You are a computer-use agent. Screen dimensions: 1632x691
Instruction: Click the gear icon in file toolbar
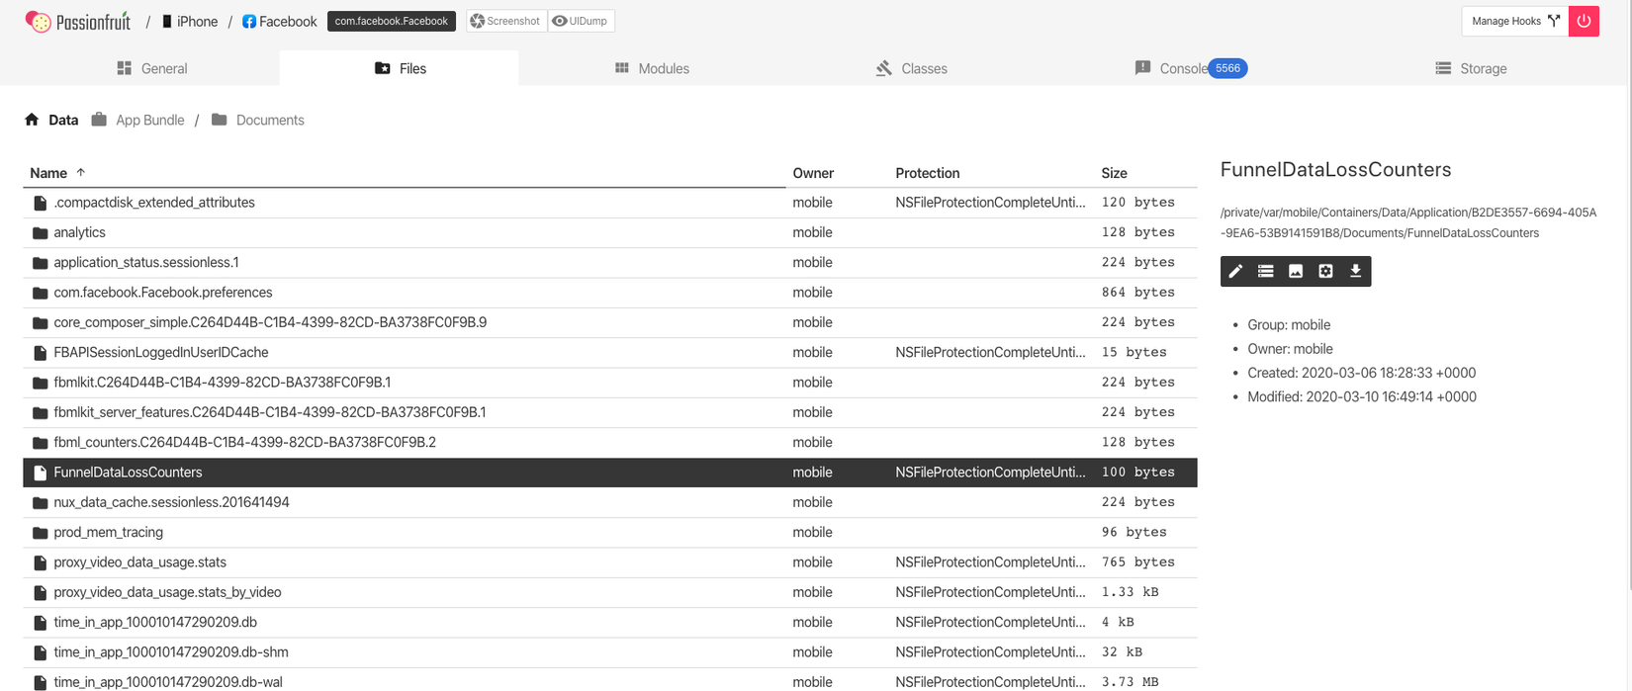point(1325,272)
